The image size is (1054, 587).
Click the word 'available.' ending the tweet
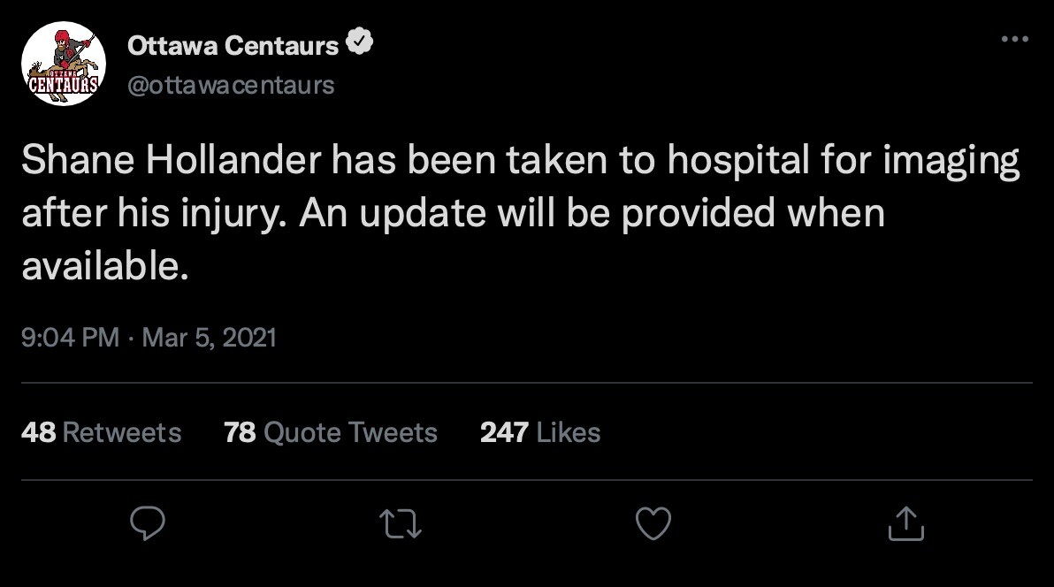(x=104, y=266)
